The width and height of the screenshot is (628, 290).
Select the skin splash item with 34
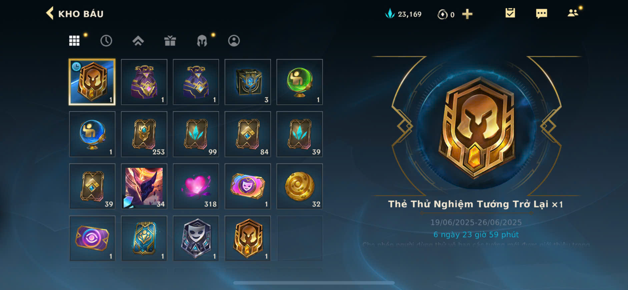coord(144,186)
